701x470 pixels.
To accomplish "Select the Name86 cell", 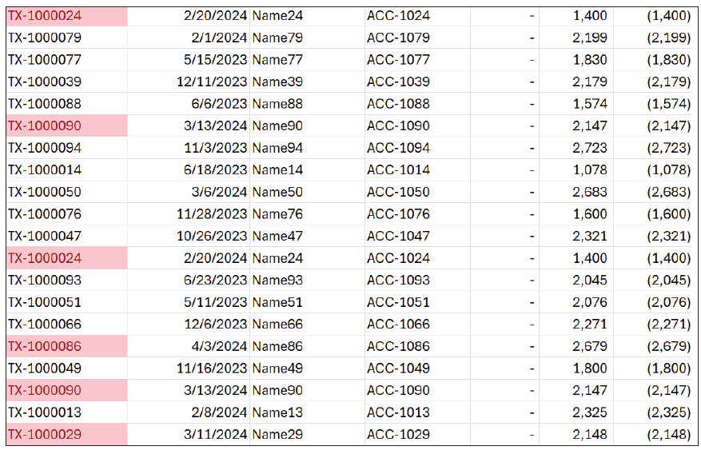I will coord(277,346).
